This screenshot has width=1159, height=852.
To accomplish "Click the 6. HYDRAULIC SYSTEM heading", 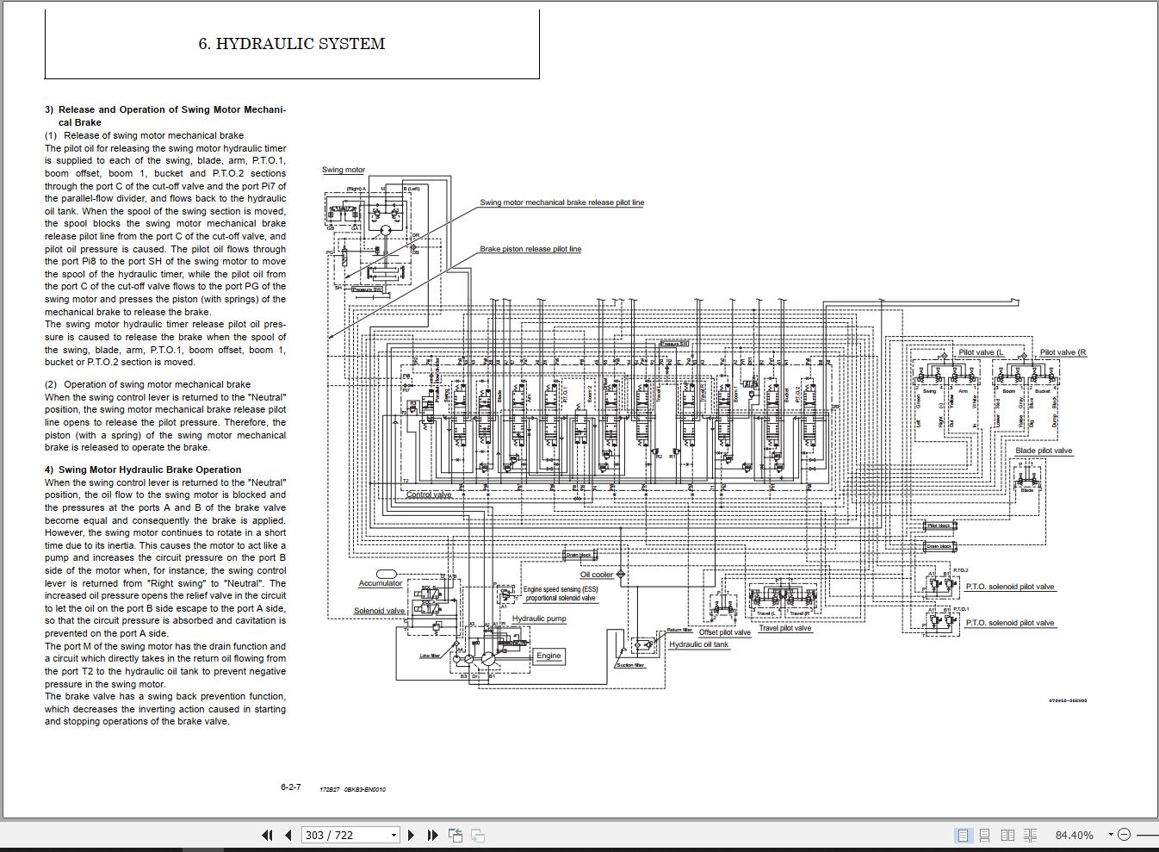I will click(292, 44).
